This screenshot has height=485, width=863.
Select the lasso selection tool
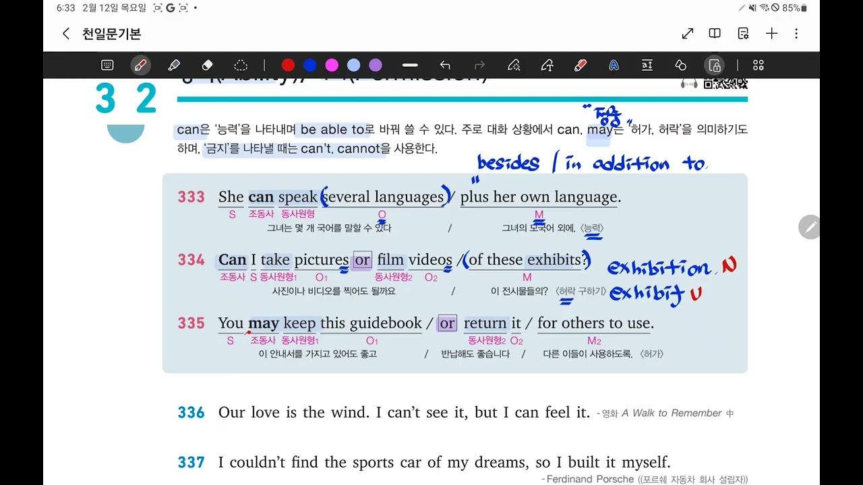coord(241,65)
